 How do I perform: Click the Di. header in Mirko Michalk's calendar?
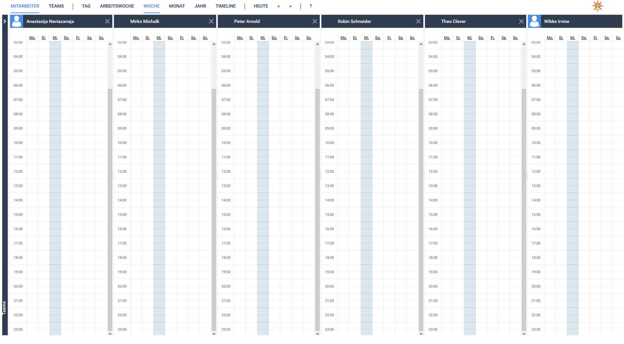pyautogui.click(x=147, y=38)
